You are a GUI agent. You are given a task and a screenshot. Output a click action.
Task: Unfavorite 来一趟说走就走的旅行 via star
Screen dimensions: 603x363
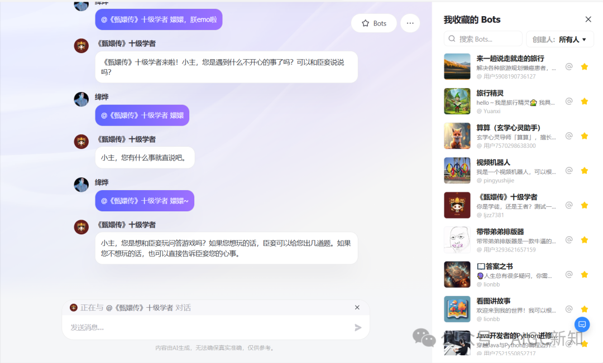pos(585,67)
